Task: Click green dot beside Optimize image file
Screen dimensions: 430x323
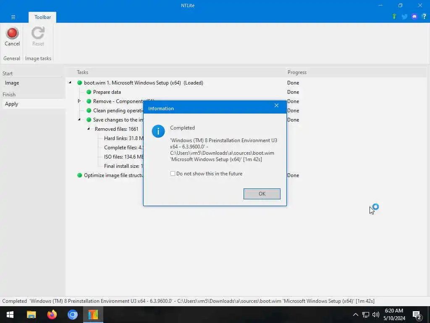Action: pos(79,175)
